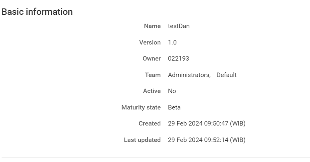Click the 09:50:47 created time
Screen dimensions: 310x162
pos(216,124)
